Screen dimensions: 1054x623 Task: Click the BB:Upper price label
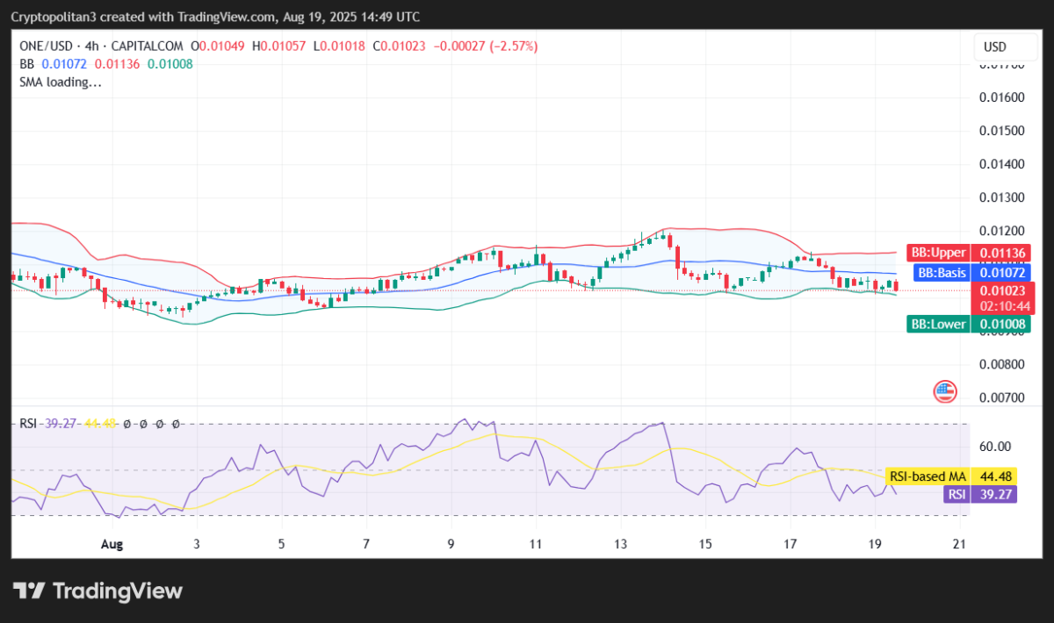971,252
